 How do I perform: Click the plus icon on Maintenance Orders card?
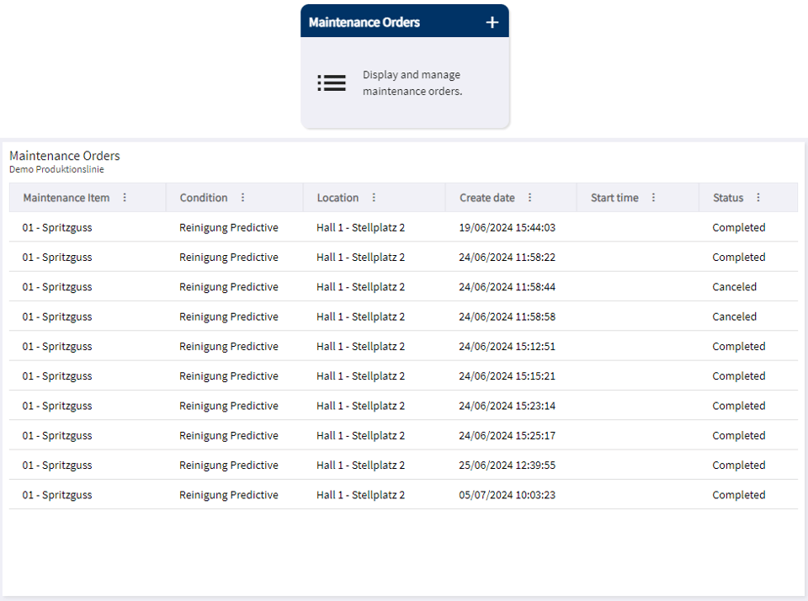tap(492, 22)
